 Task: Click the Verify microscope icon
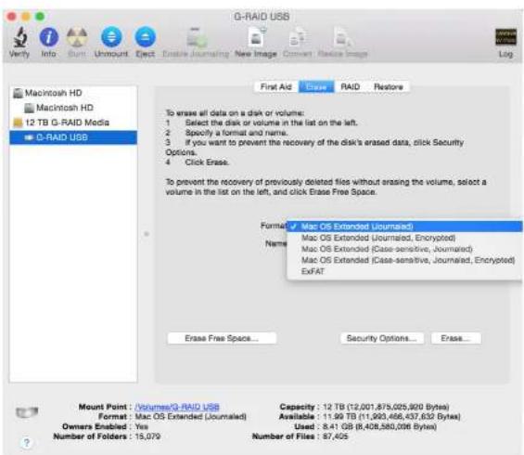(20, 37)
